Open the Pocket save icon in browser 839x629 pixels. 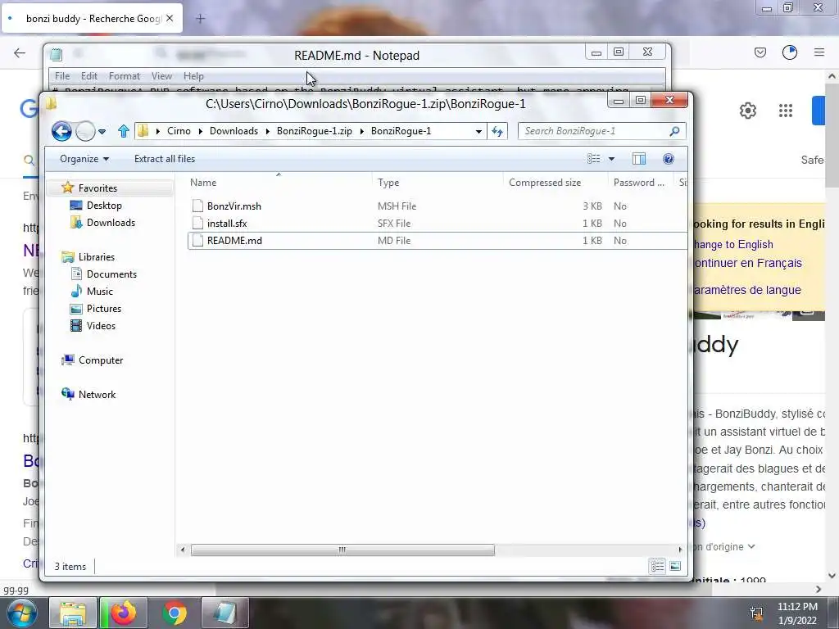[x=760, y=52]
